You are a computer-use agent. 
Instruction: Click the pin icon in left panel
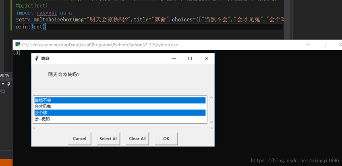click(x=9, y=84)
